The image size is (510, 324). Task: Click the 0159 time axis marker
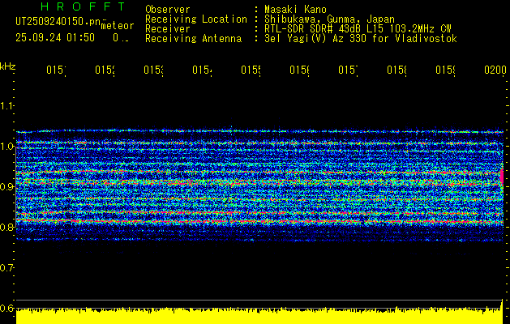445,70
